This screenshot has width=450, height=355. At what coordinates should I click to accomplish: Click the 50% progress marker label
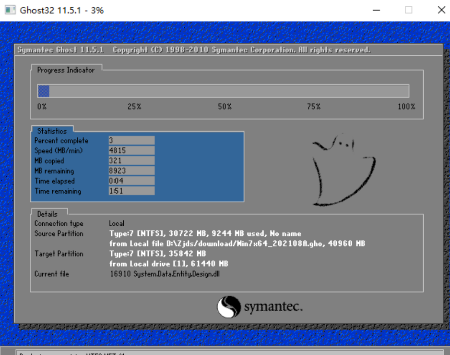coord(225,107)
